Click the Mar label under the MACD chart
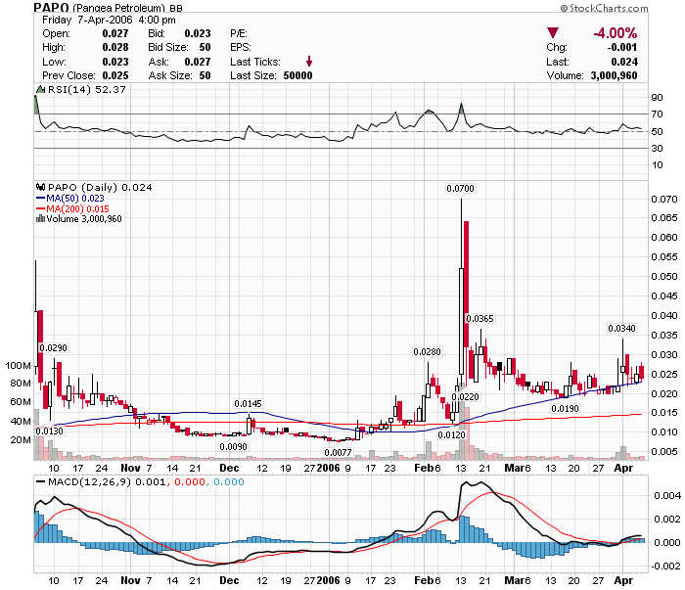This screenshot has height=590, width=685. [514, 581]
